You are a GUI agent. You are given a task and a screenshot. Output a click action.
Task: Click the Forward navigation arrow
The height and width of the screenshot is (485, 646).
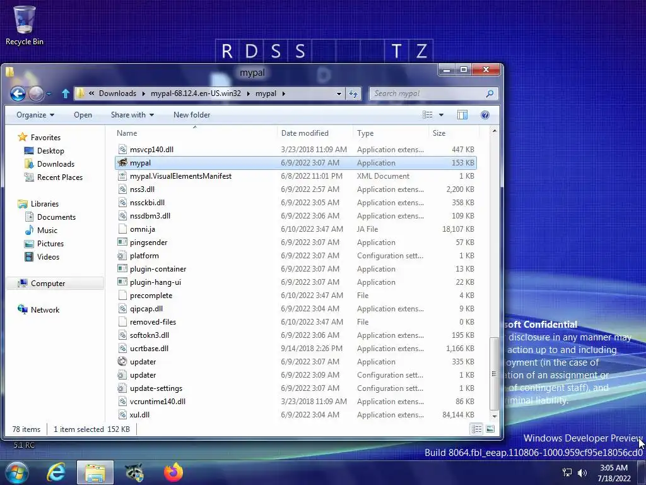point(36,94)
